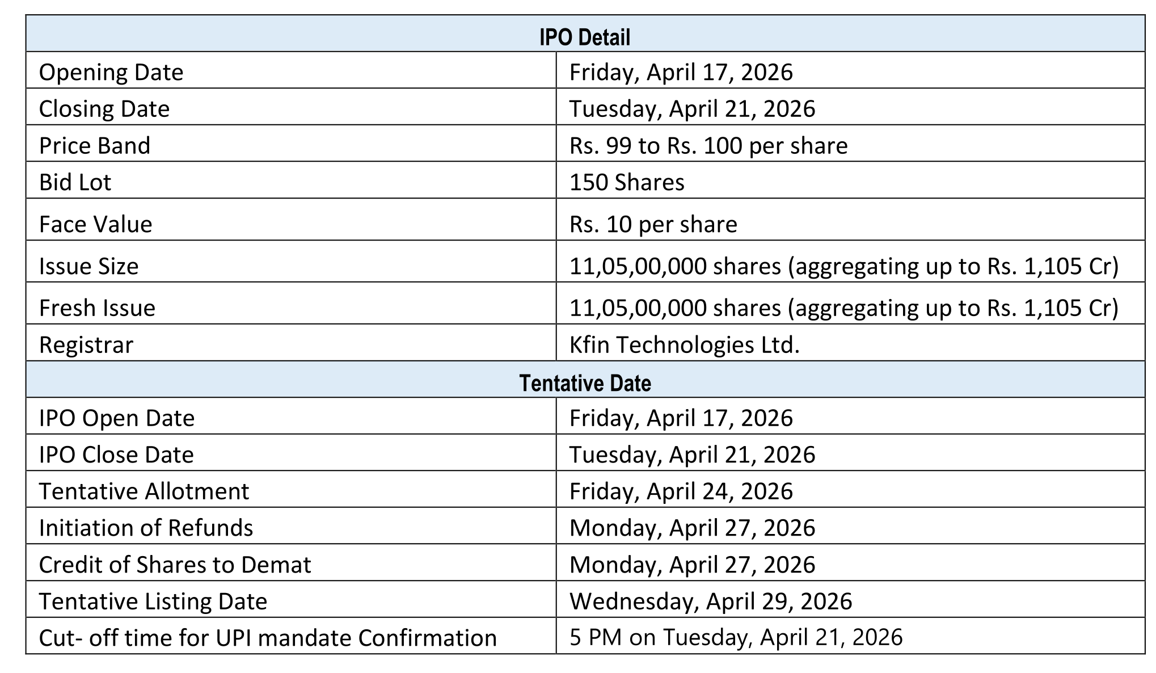Select the IPO Close Date label
Image resolution: width=1156 pixels, height=673 pixels.
pyautogui.click(x=116, y=455)
